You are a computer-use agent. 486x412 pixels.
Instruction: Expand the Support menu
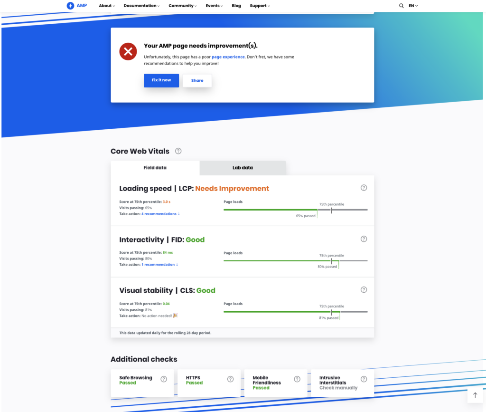[x=260, y=6]
